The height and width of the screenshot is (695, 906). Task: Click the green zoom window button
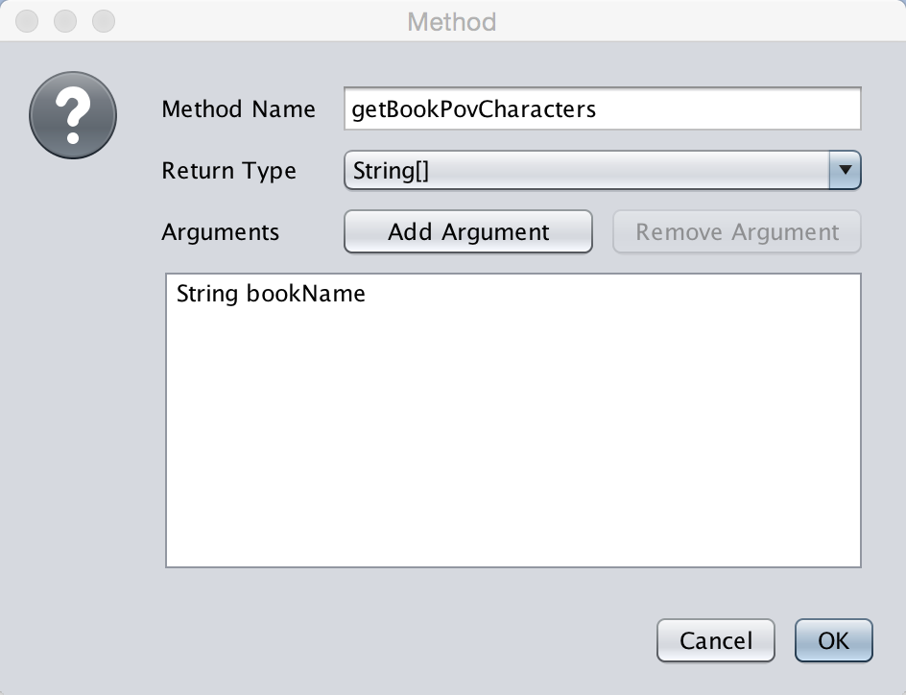[x=103, y=21]
